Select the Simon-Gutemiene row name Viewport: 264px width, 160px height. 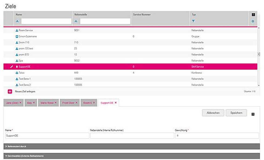pos(28,37)
